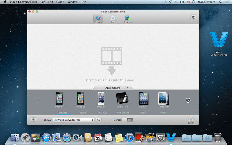Open Launchpad from the Dock
Image resolution: width=232 pixels, height=145 pixels.
[25, 137]
